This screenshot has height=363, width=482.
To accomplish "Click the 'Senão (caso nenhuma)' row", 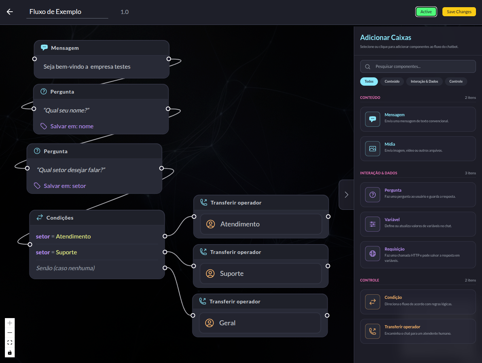I will tap(97, 268).
